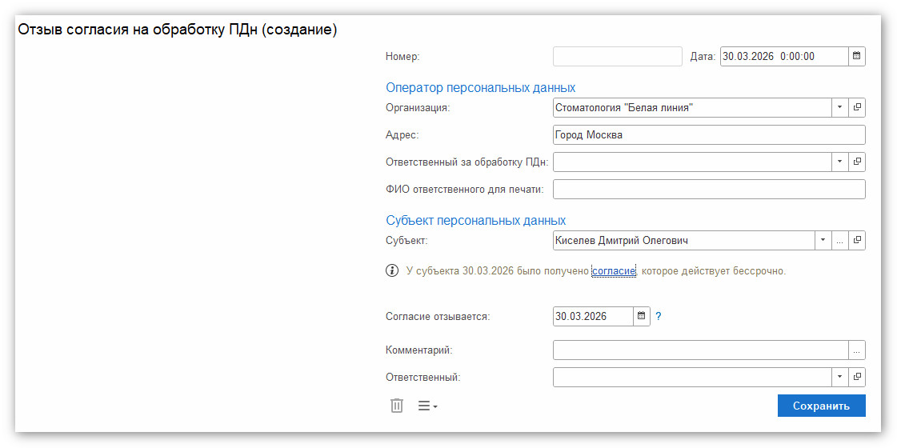
Task: Open calendar picker for the Дата field
Action: tap(856, 57)
